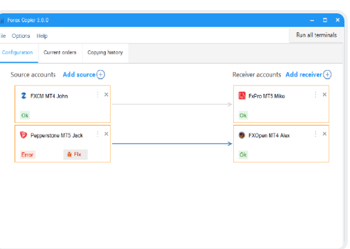The width and height of the screenshot is (350, 249).
Task: Select the FXOpen MT4 Alex account name
Action: pos(269,135)
